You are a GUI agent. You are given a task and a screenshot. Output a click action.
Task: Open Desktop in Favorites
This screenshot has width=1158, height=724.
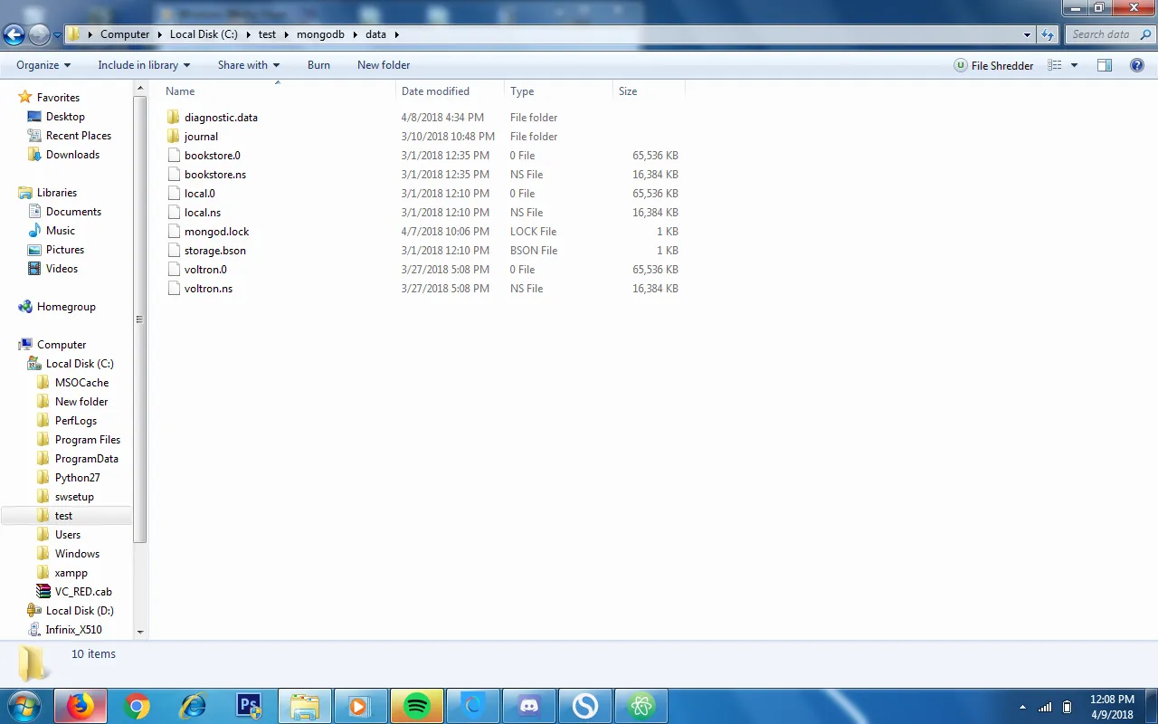(65, 117)
